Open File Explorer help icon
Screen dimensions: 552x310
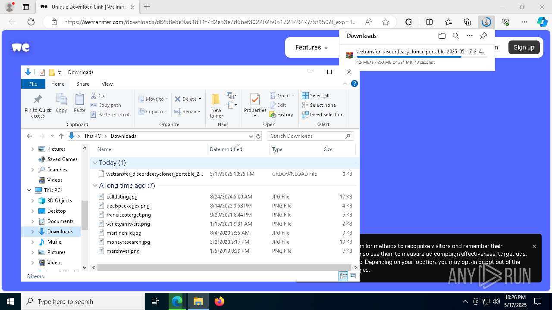(354, 84)
